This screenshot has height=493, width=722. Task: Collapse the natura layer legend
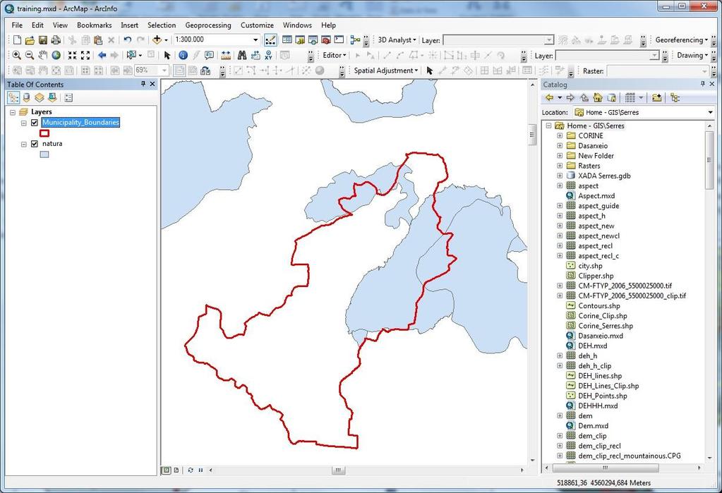click(x=24, y=144)
